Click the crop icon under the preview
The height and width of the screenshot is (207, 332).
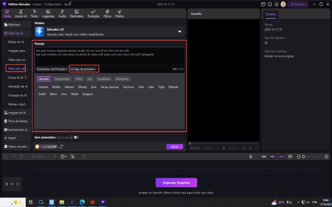tap(250, 148)
